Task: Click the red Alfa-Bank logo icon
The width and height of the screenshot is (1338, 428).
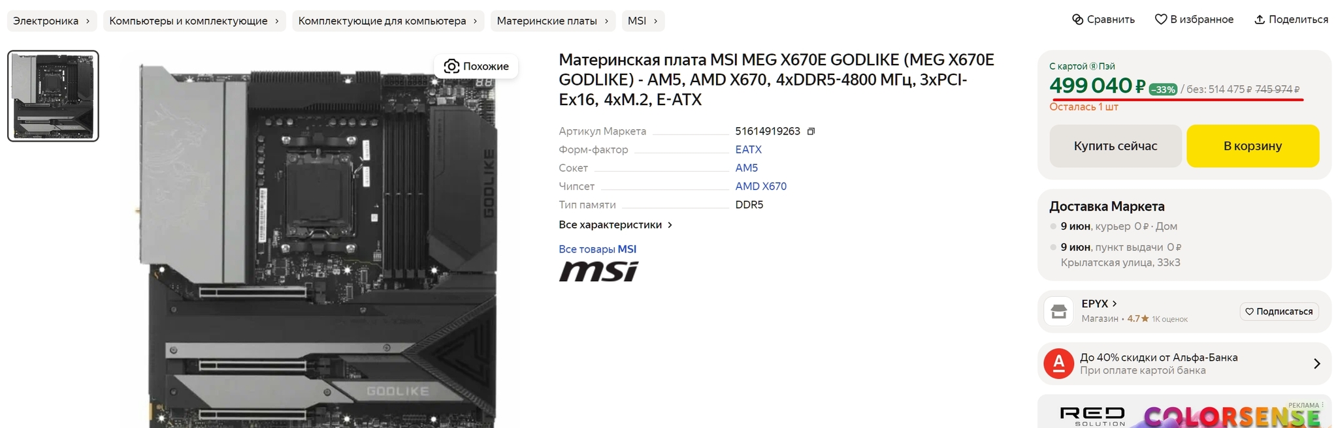Action: pos(1058,363)
